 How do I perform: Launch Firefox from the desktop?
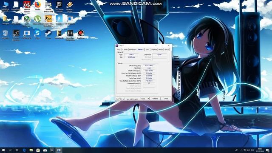(38, 6)
